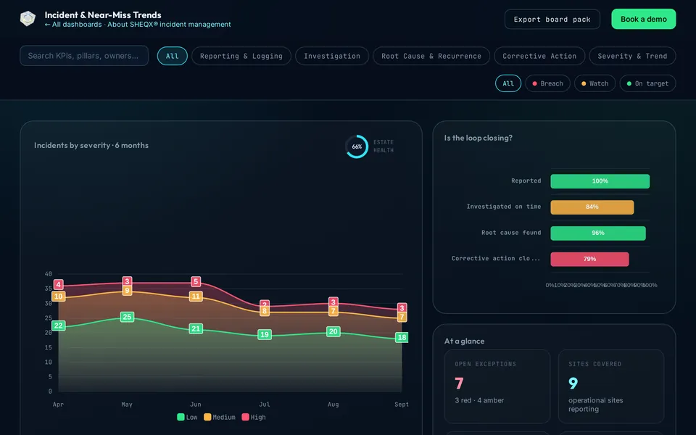Screen dimensions: 696x435
Task: Click the June High data point 5
Action: coord(196,281)
